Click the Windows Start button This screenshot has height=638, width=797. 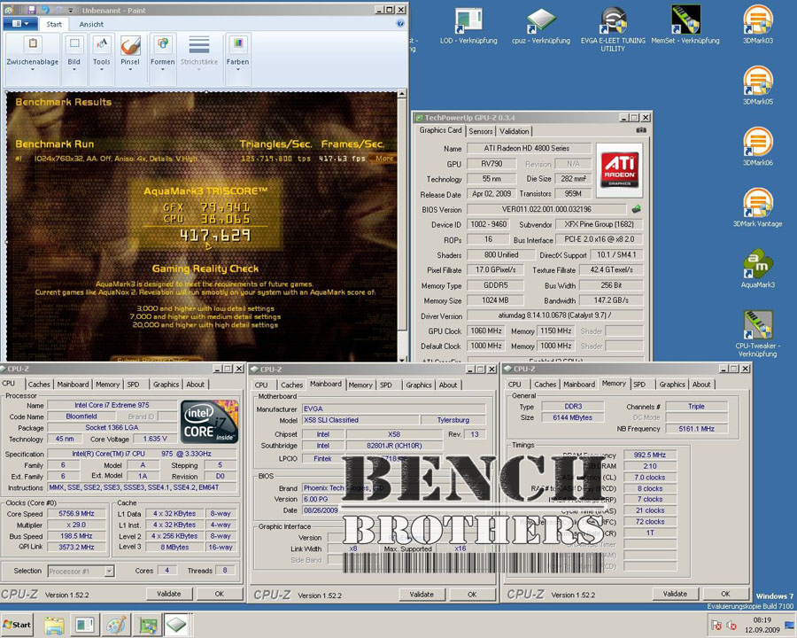pos(18,625)
